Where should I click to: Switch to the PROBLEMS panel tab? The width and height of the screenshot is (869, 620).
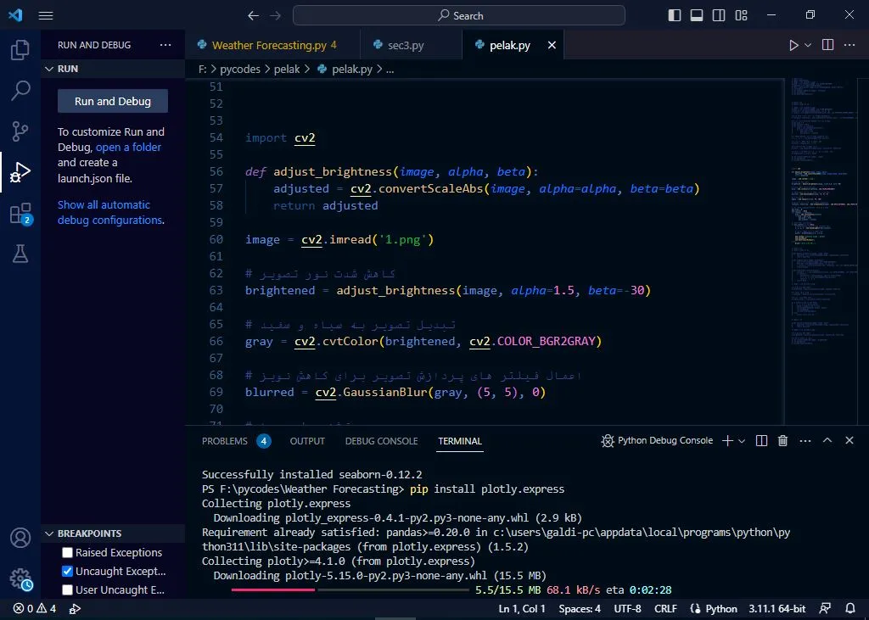225,441
